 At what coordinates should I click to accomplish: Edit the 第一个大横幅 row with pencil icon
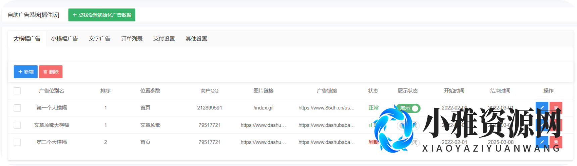pyautogui.click(x=542, y=108)
